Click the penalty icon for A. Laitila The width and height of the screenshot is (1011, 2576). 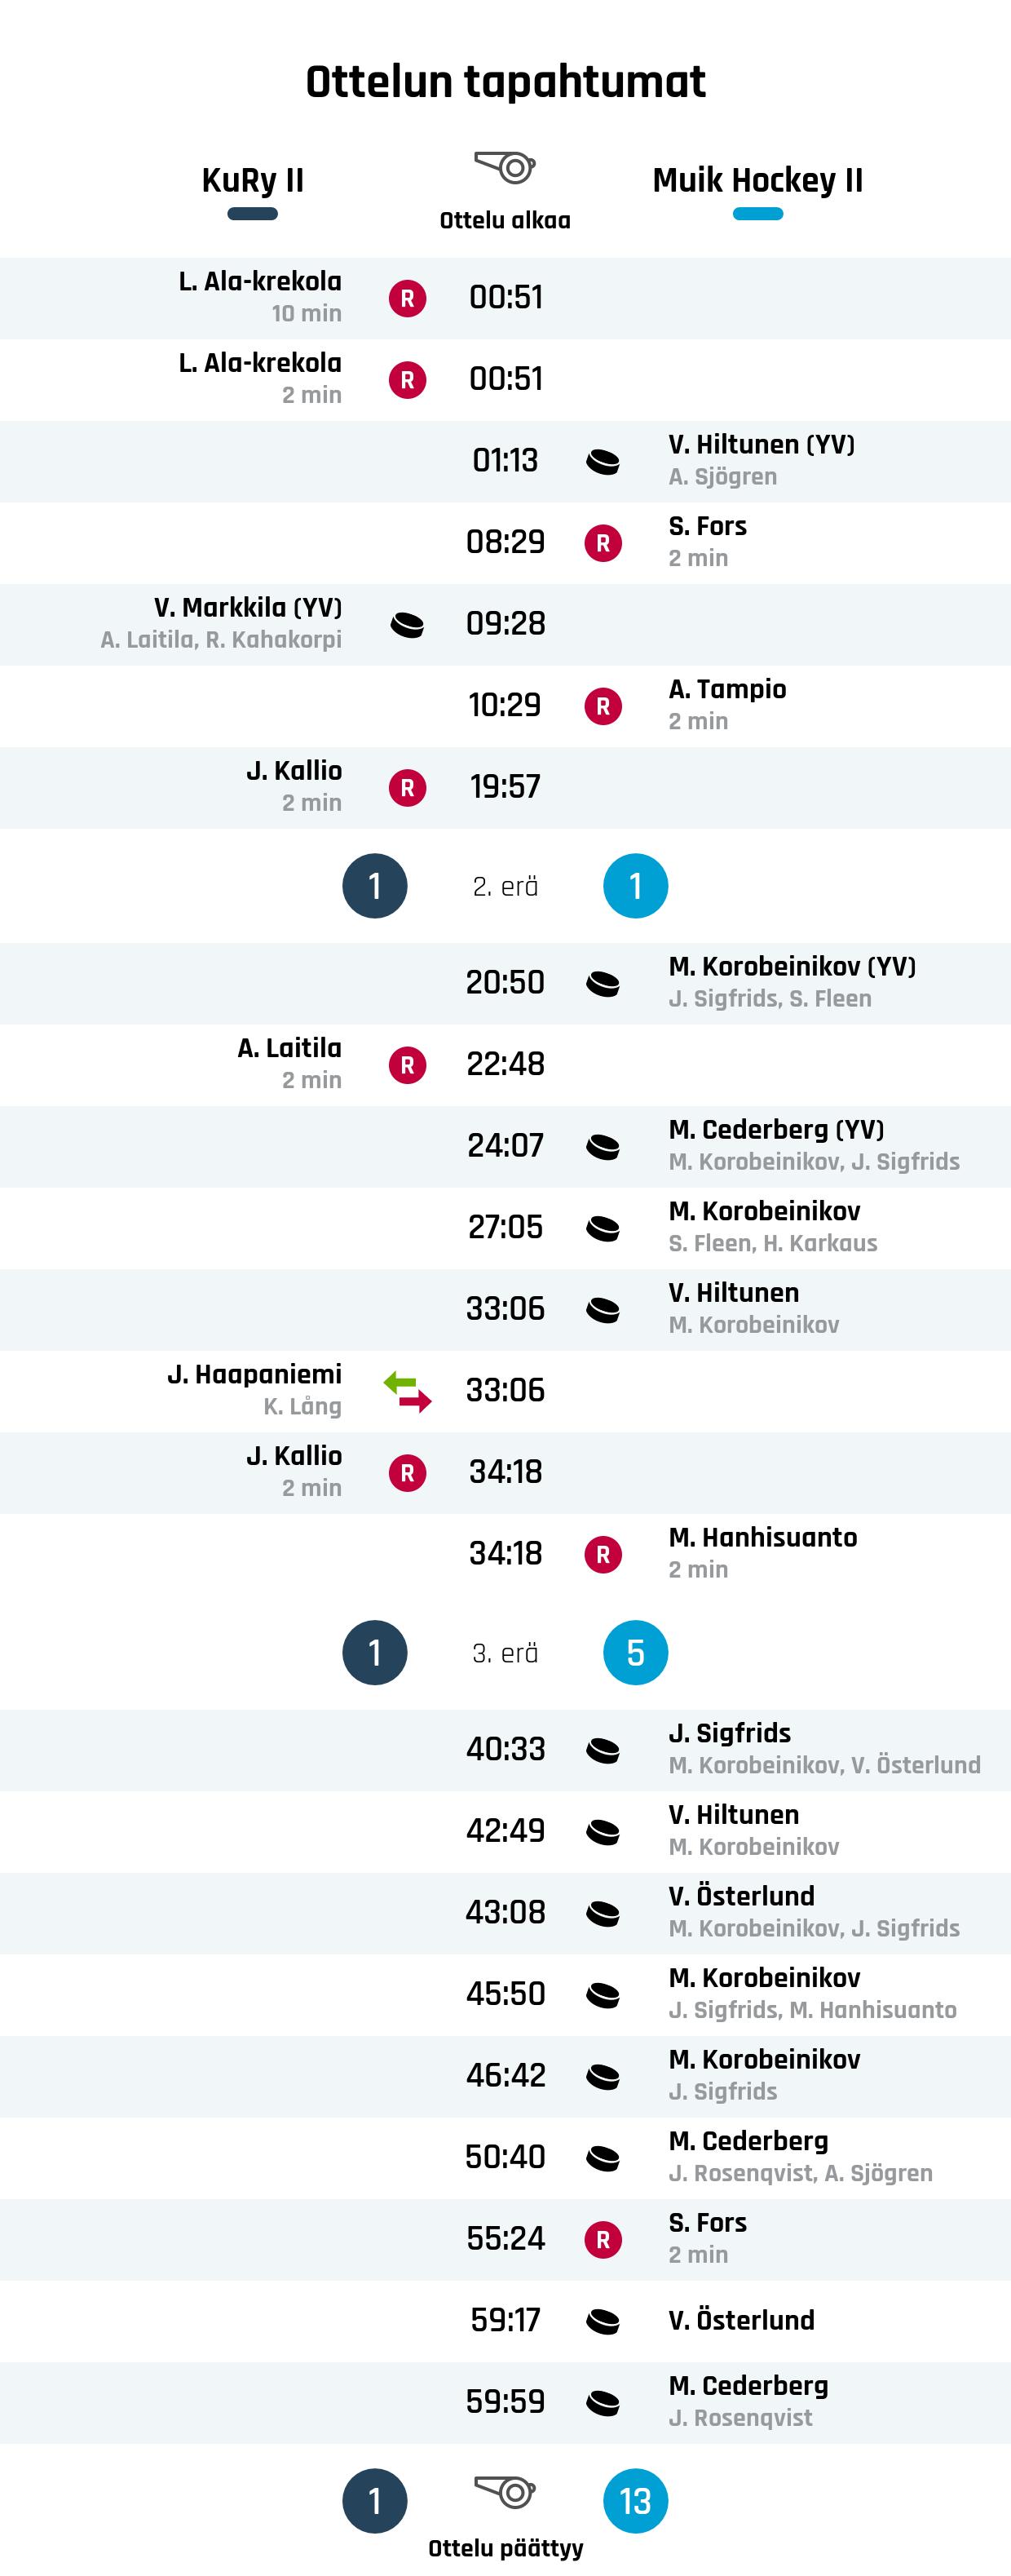tap(407, 1065)
